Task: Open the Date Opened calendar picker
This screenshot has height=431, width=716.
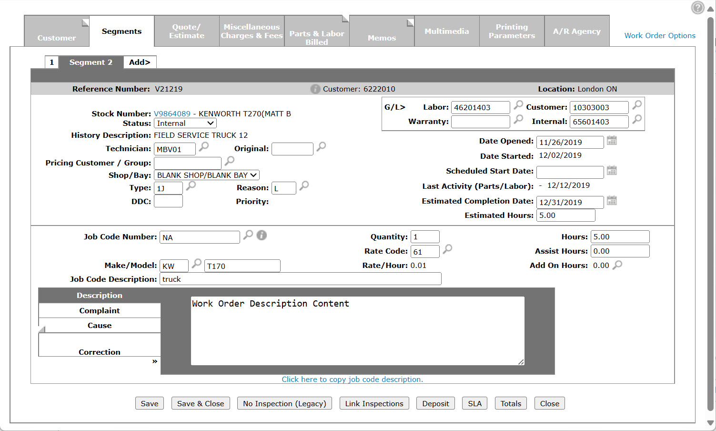Action: [612, 140]
